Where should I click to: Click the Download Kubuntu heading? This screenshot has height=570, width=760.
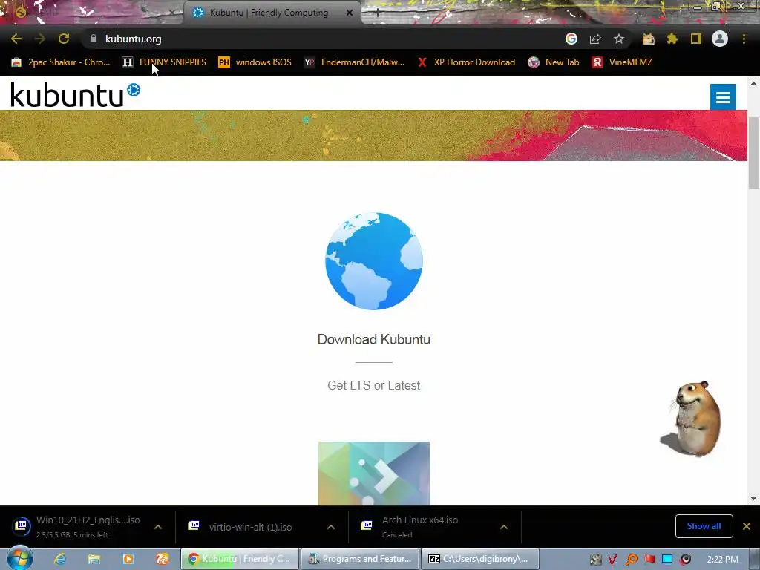click(x=374, y=339)
